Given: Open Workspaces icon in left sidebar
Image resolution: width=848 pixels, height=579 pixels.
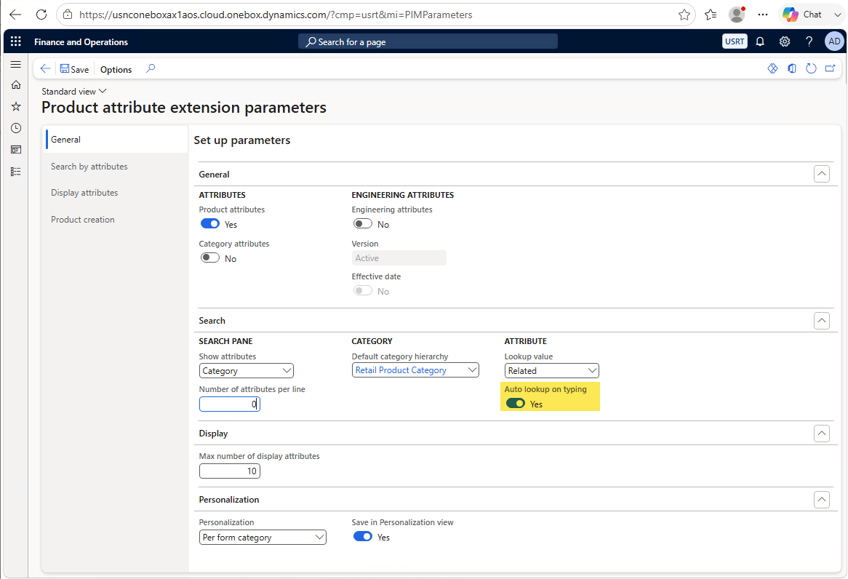Looking at the screenshot, I should pyautogui.click(x=16, y=150).
